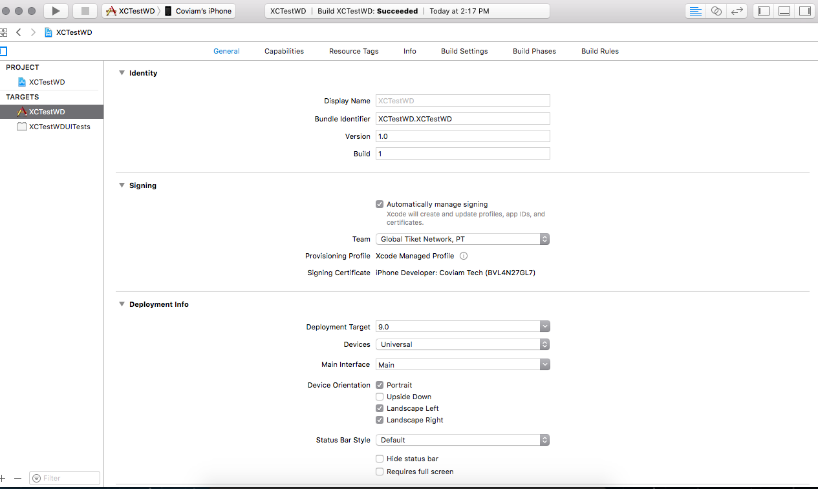Click the XCTestWDUITests bundle icon
818x489 pixels.
[x=22, y=127]
